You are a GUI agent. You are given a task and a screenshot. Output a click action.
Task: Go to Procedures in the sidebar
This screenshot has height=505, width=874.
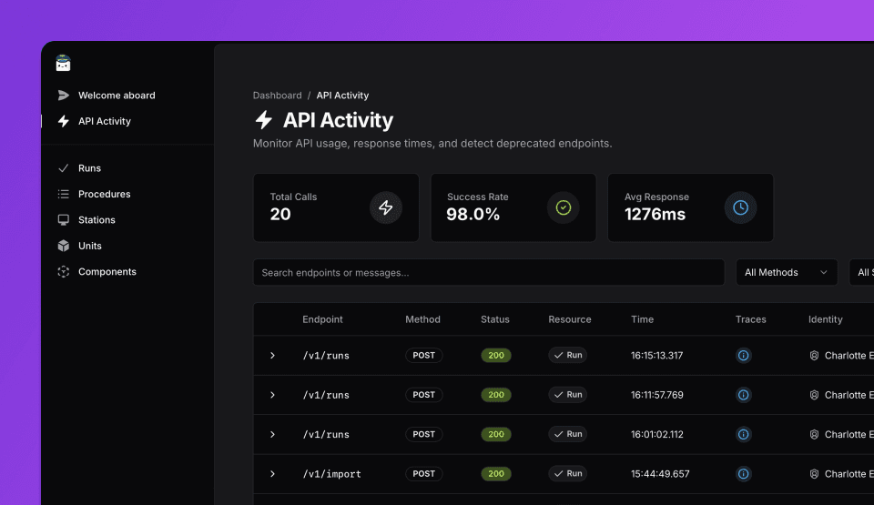(x=104, y=194)
